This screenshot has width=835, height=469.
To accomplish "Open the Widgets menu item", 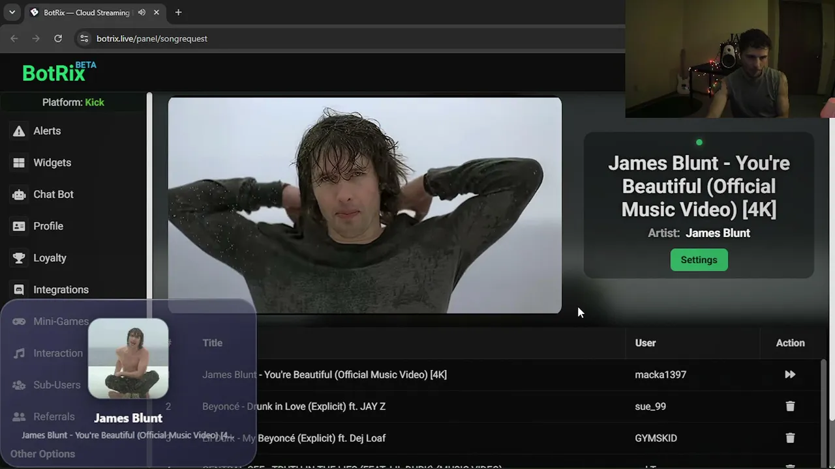I will point(52,163).
